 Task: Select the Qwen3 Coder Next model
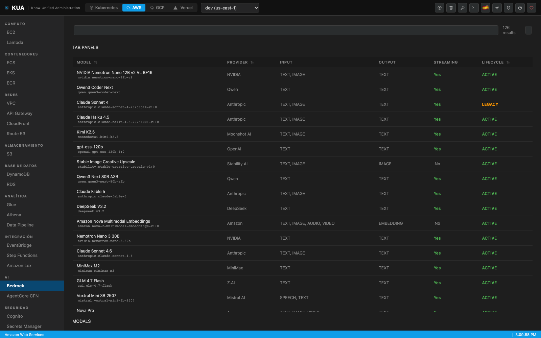tap(302, 90)
